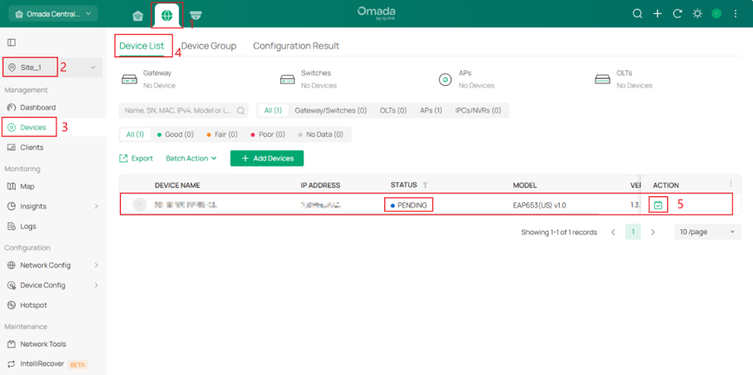Click the Gateway summary icon

click(x=130, y=80)
